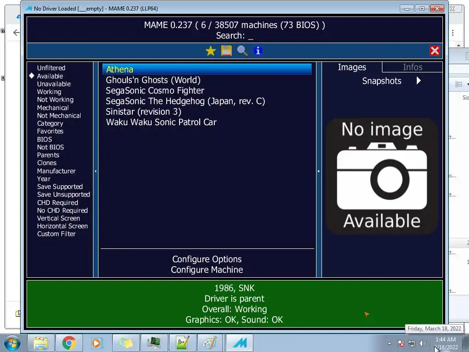Open Notepad++ from the taskbar
The height and width of the screenshot is (352, 469).
pos(182,343)
